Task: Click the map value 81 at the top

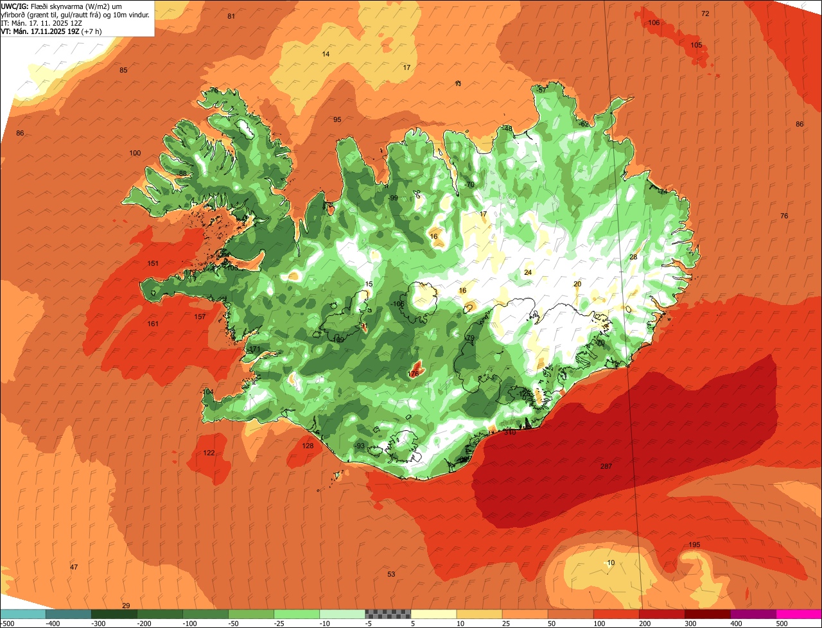Action: (231, 16)
